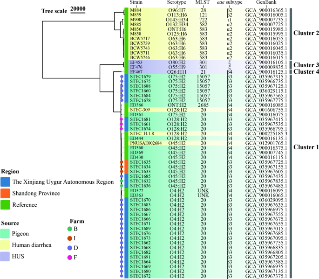The width and height of the screenshot is (319, 279).
Task: Click GenBank ID GCA_012901765.1
Action: [x=266, y=143]
